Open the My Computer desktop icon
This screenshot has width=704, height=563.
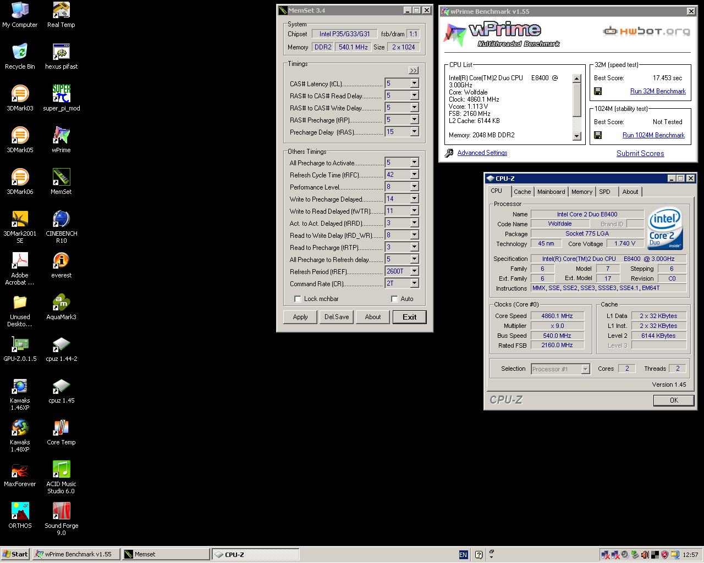(x=20, y=15)
